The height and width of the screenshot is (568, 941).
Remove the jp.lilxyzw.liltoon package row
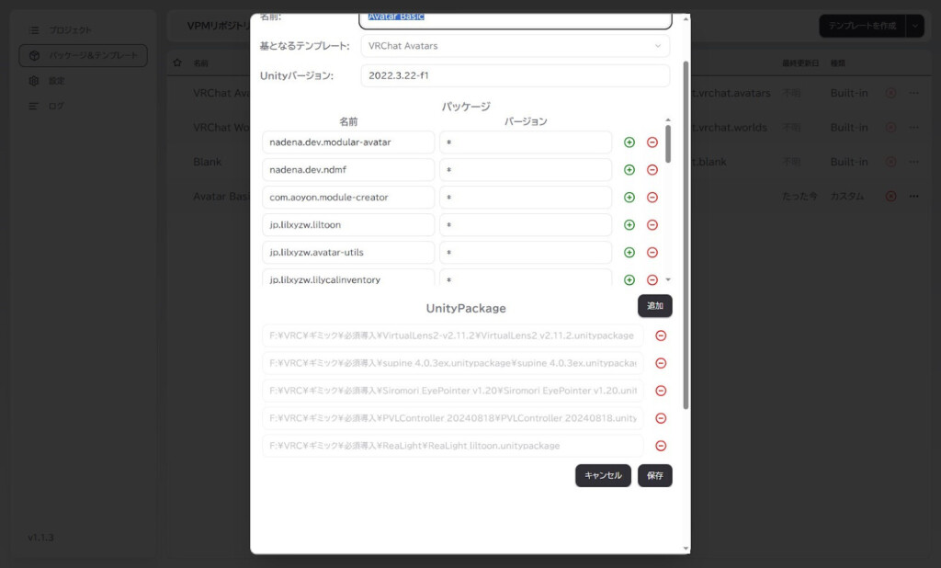[x=652, y=224]
